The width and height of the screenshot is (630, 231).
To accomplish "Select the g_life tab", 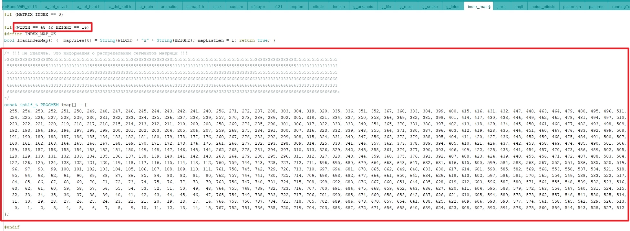I will click(386, 6).
